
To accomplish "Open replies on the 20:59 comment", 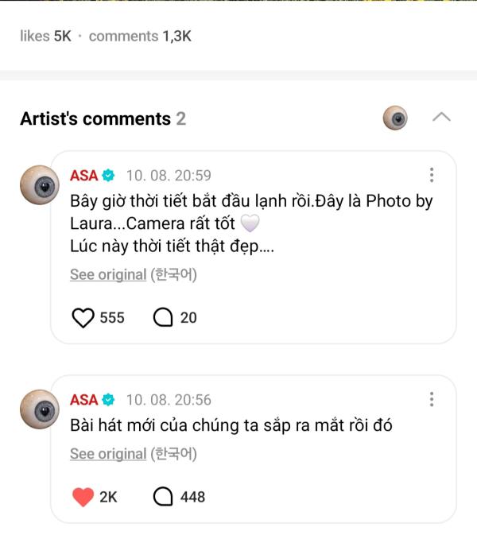I will click(x=163, y=318).
